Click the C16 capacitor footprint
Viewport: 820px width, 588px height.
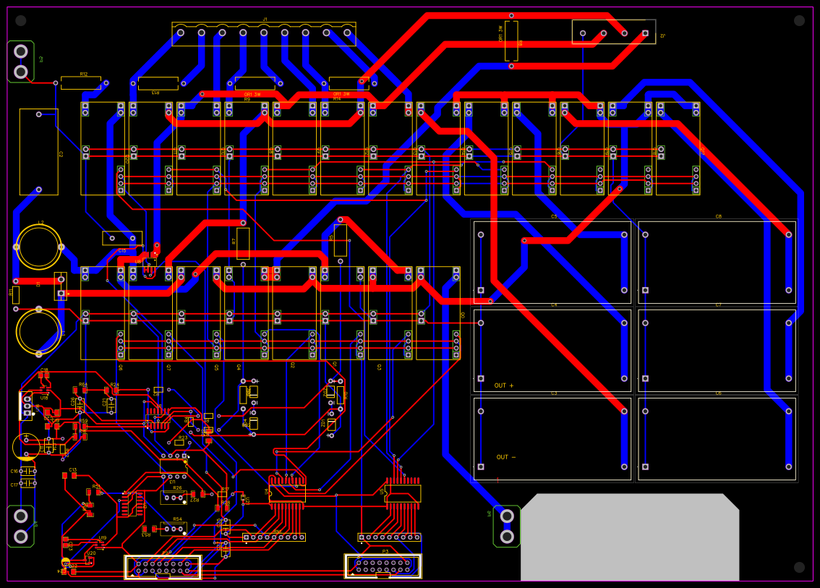tap(27, 472)
